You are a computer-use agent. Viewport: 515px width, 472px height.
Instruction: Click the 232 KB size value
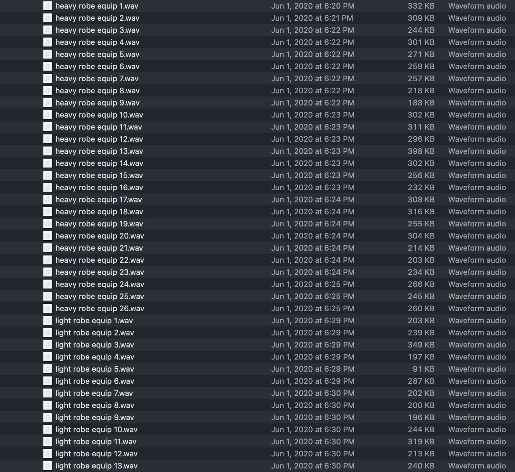click(421, 188)
